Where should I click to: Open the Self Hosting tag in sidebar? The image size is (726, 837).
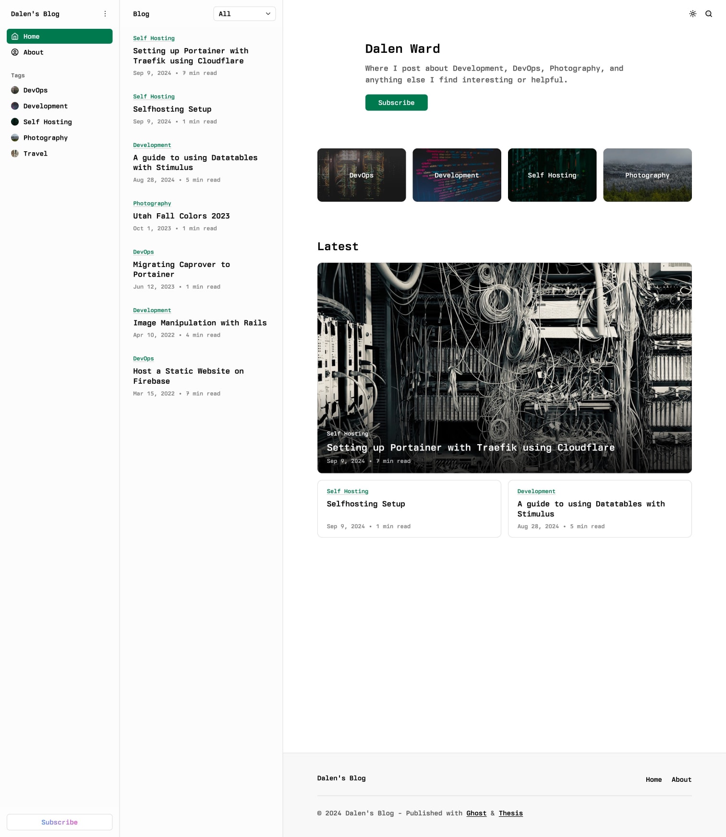60,122
